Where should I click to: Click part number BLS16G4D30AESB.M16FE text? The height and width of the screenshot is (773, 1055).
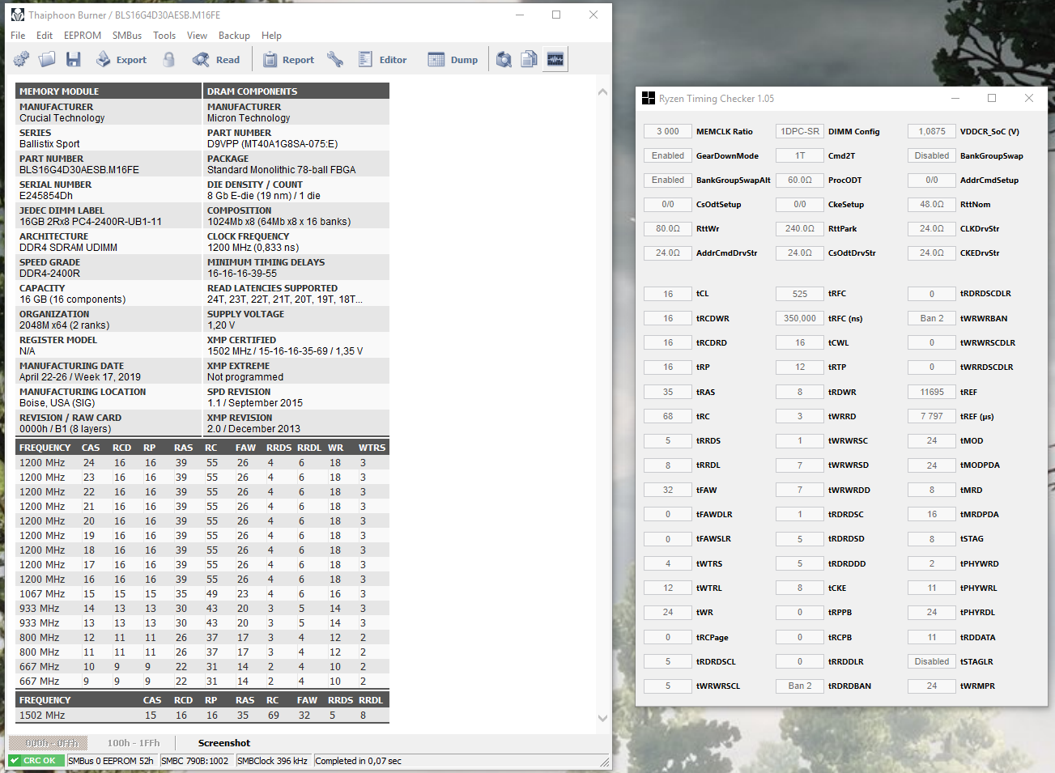point(79,170)
